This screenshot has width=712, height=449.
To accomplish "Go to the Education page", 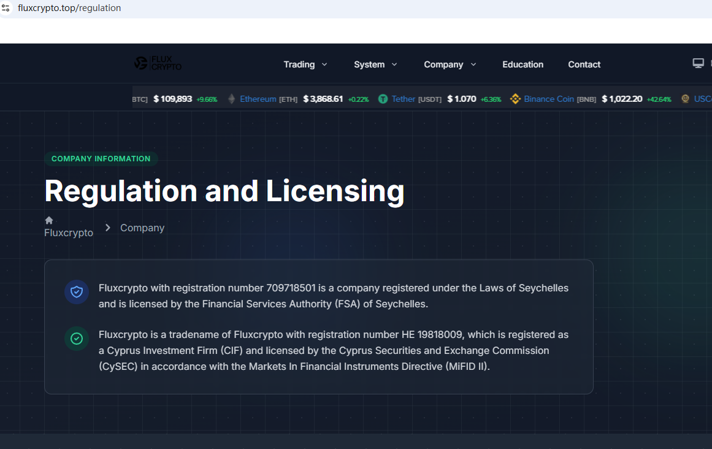I will [x=523, y=64].
